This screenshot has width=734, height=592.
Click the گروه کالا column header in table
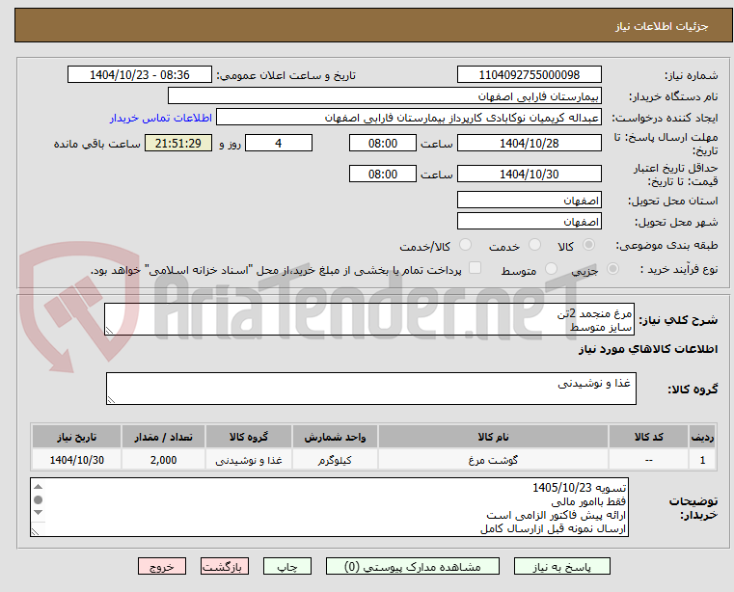pos(249,437)
